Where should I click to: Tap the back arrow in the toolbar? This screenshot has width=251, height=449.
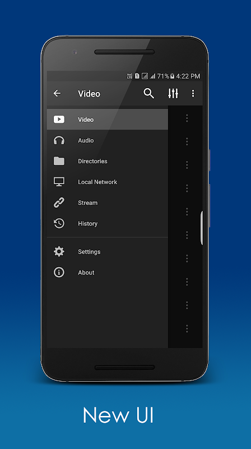pos(57,93)
